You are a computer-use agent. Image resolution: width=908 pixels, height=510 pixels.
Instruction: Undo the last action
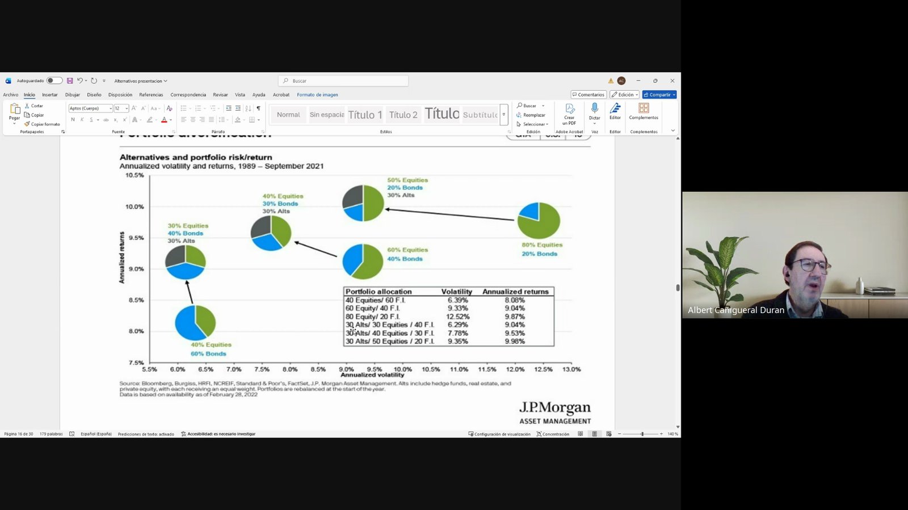[x=79, y=81]
